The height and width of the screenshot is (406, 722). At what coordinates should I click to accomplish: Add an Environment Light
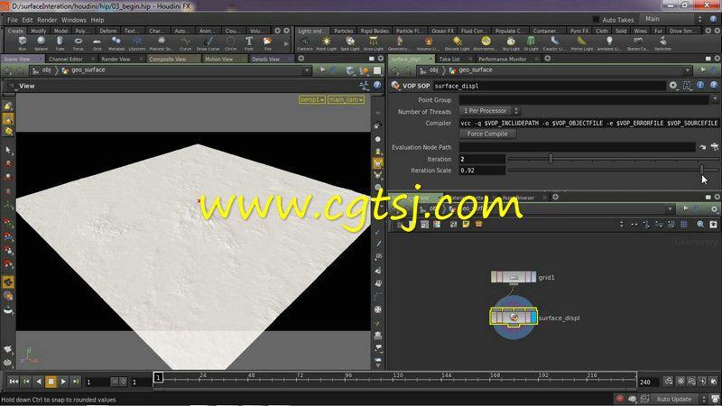point(486,43)
